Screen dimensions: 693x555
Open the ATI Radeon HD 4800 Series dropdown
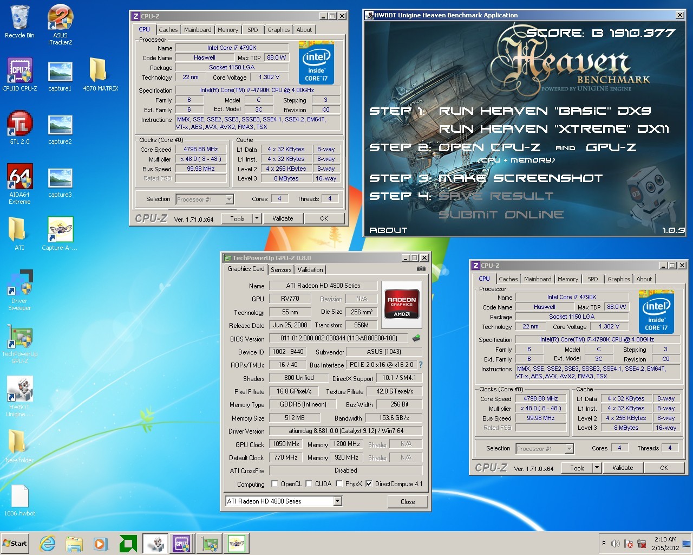(338, 501)
